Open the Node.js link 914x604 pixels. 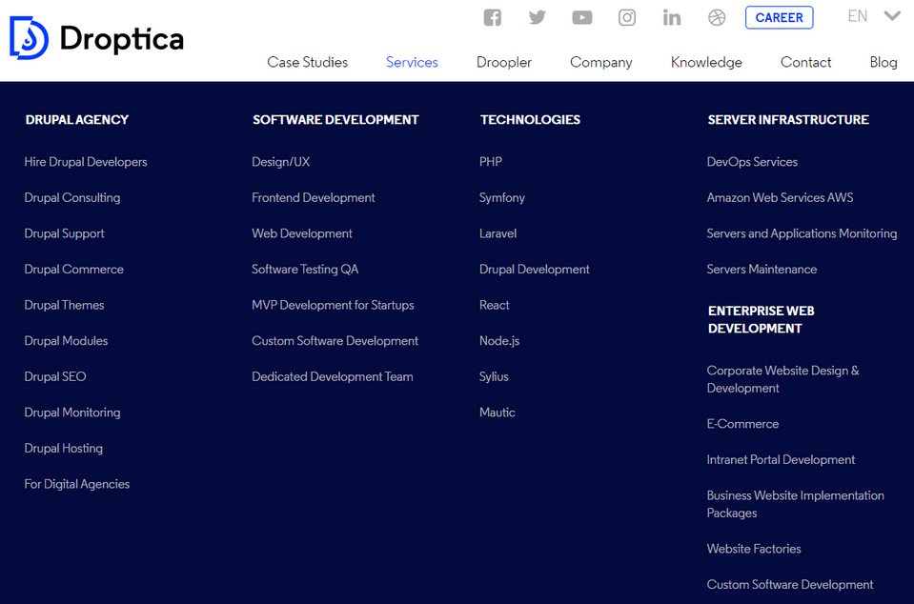pos(499,341)
